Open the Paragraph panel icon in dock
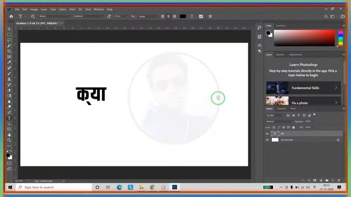This screenshot has height=197, width=351. (x=259, y=51)
